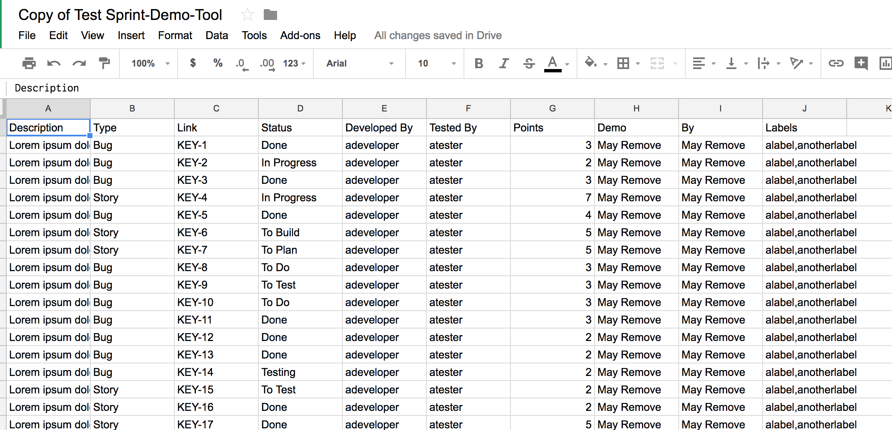Format selection as percent
This screenshot has height=430, width=892.
218,63
